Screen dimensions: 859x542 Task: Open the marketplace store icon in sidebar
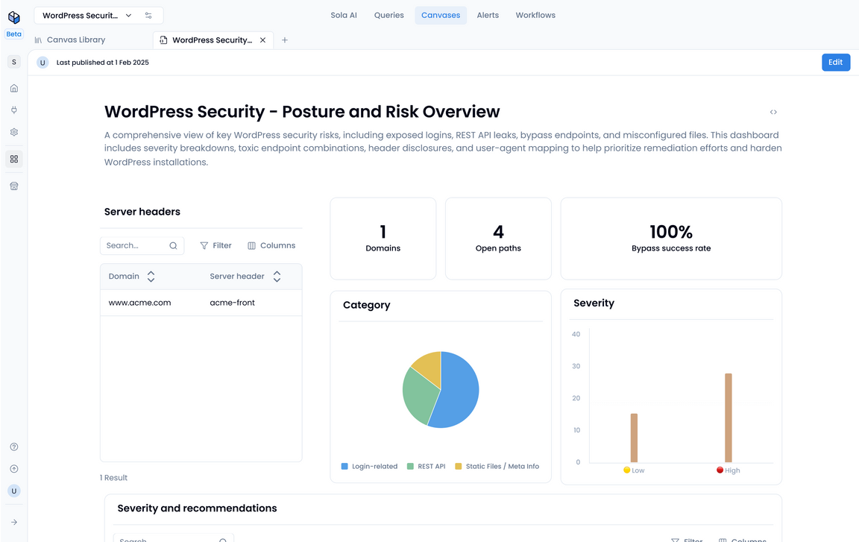tap(14, 186)
